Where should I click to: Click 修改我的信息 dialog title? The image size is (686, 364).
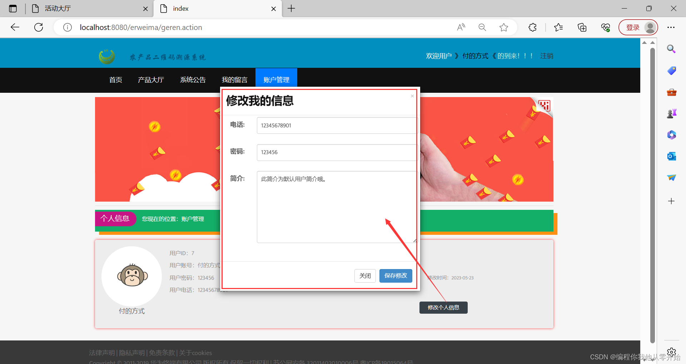[x=260, y=101]
